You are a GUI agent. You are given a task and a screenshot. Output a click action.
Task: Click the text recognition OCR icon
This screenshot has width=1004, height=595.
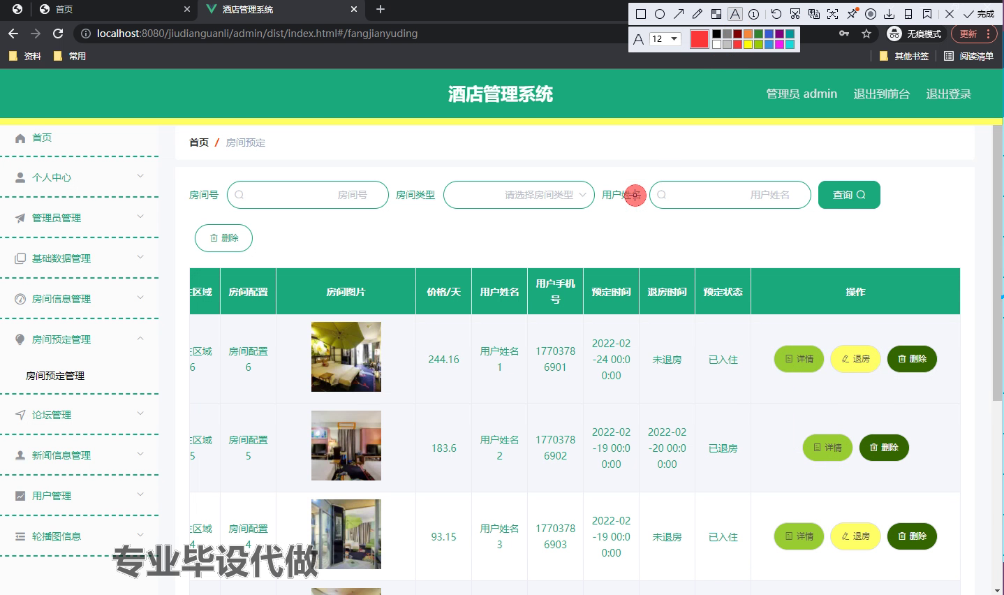click(x=833, y=14)
